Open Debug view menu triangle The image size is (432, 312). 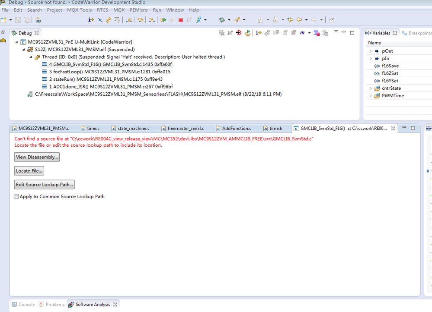click(x=336, y=32)
